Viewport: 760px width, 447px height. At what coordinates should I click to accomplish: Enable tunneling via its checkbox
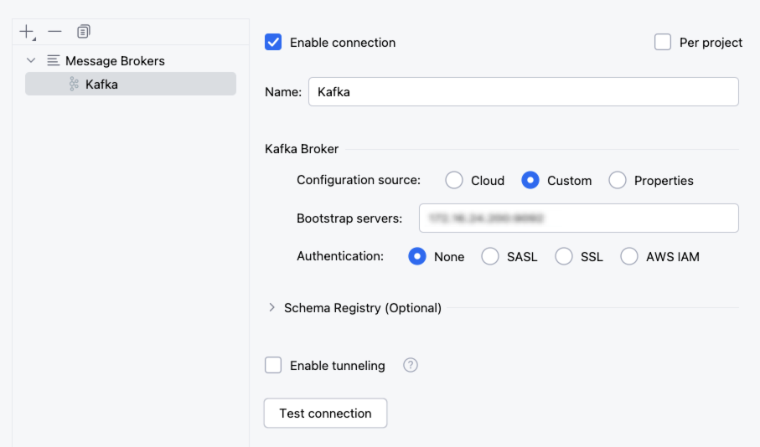pos(273,365)
